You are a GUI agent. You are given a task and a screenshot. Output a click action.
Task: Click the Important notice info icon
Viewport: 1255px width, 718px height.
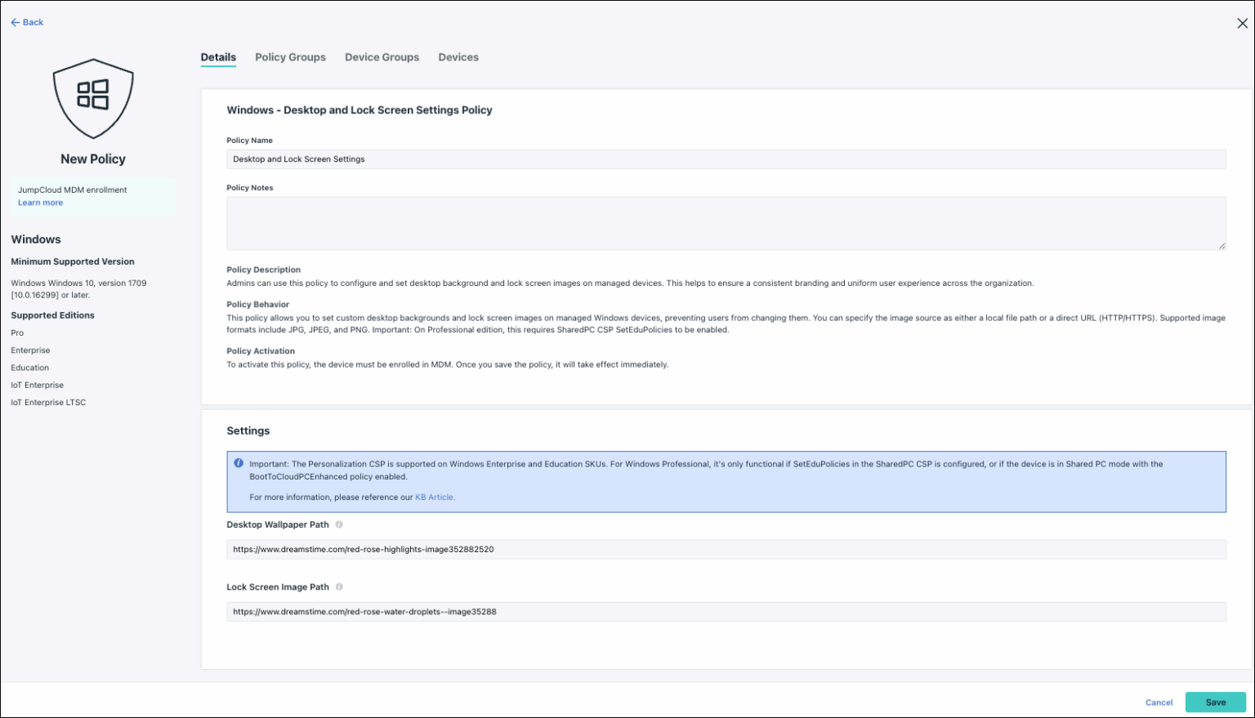pyautogui.click(x=239, y=463)
